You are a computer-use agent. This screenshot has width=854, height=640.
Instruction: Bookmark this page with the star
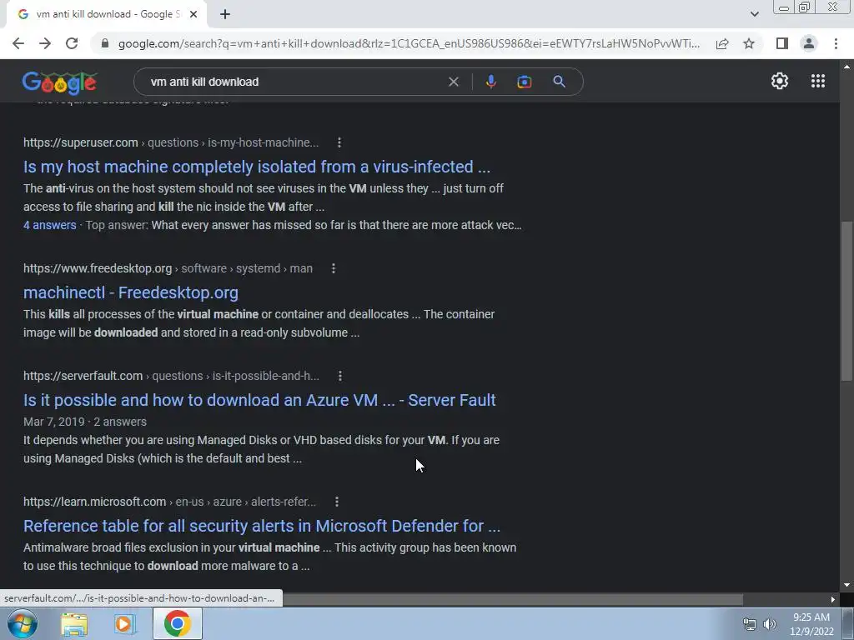click(x=749, y=43)
